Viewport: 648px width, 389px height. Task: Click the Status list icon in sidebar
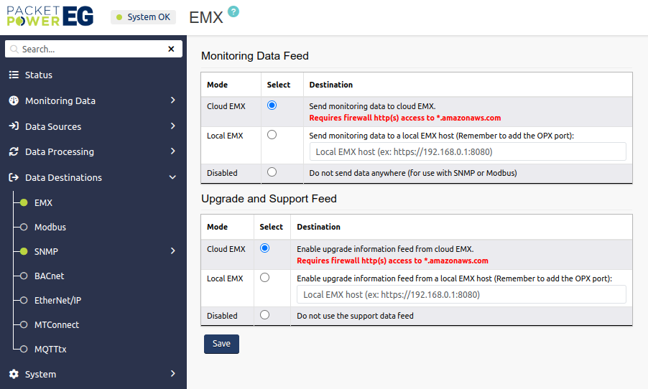pyautogui.click(x=14, y=75)
